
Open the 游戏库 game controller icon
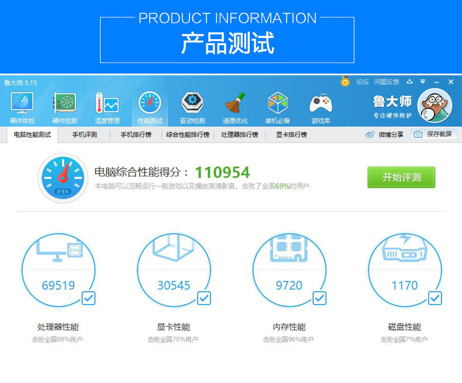[320, 103]
